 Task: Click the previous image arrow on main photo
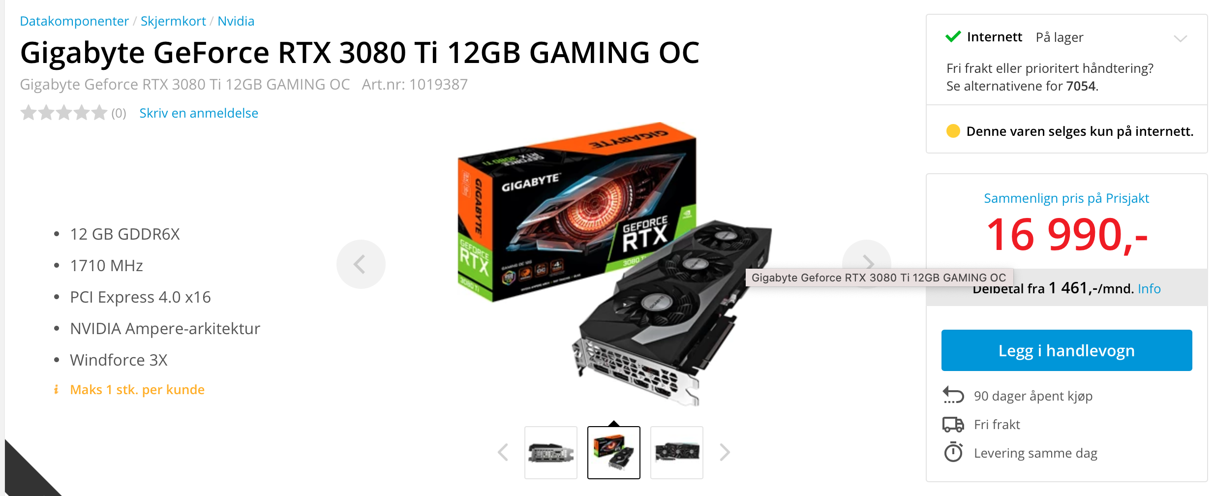(x=361, y=264)
